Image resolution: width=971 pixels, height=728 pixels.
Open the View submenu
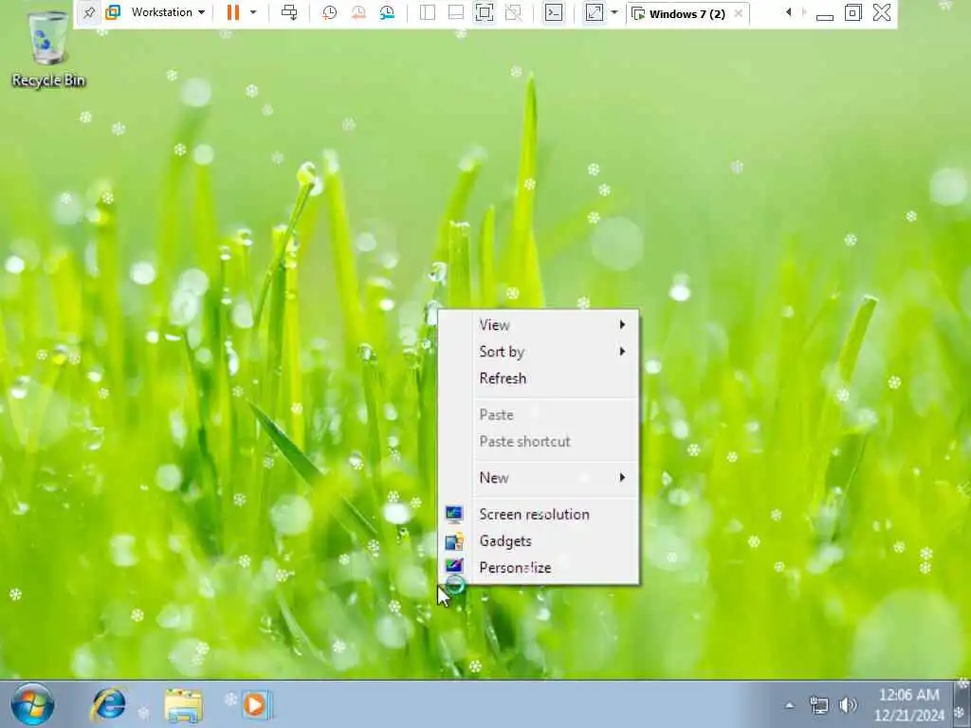click(539, 325)
